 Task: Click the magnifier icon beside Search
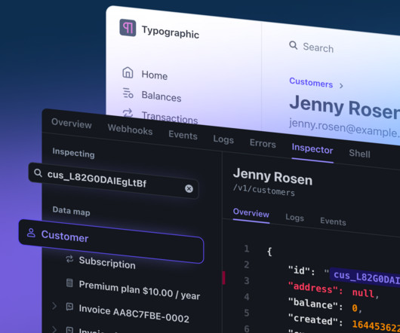[293, 45]
